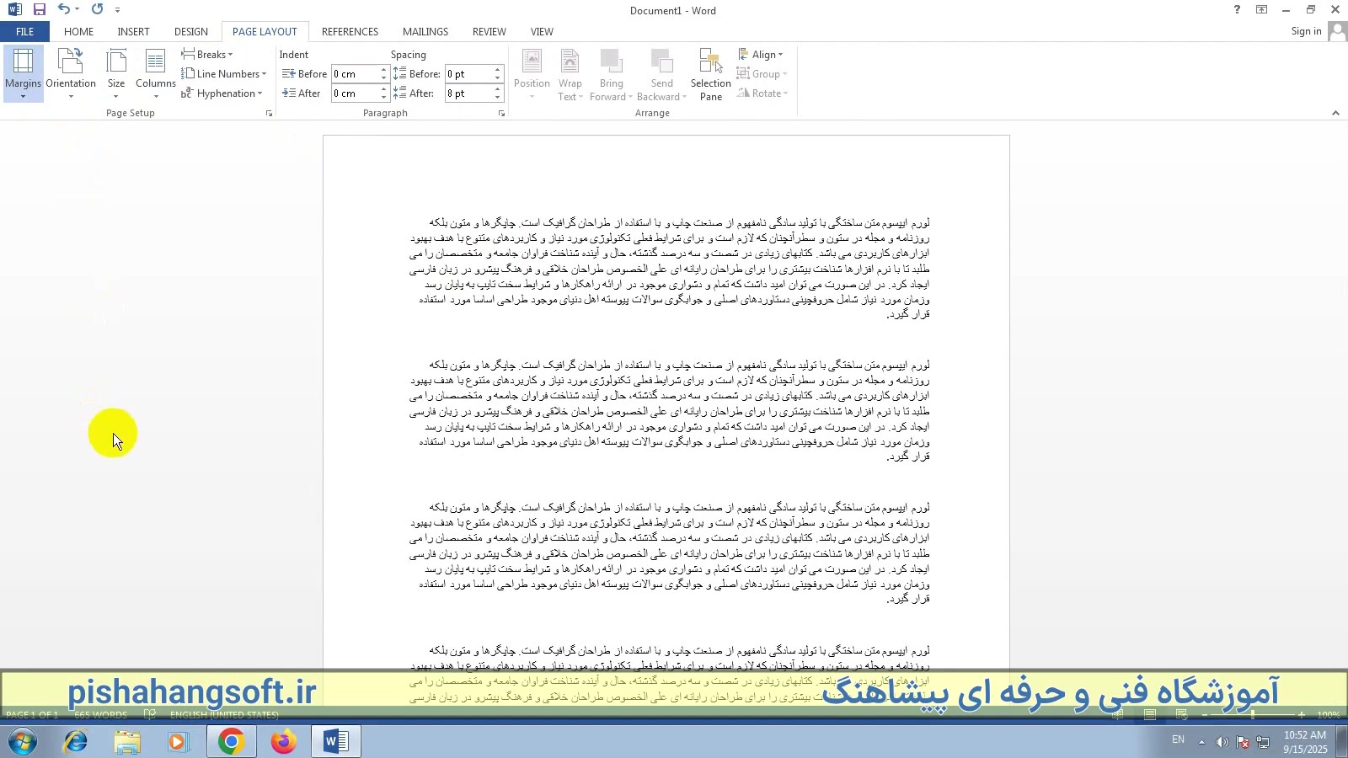
Task: Switch to the REFERENCES tab
Action: (350, 32)
